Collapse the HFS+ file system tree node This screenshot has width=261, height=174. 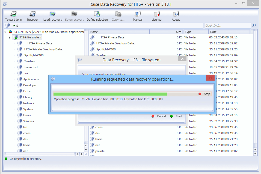(x=9, y=37)
